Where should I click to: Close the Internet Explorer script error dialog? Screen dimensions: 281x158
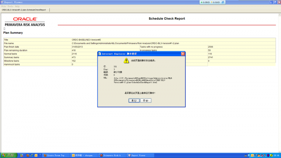183,54
